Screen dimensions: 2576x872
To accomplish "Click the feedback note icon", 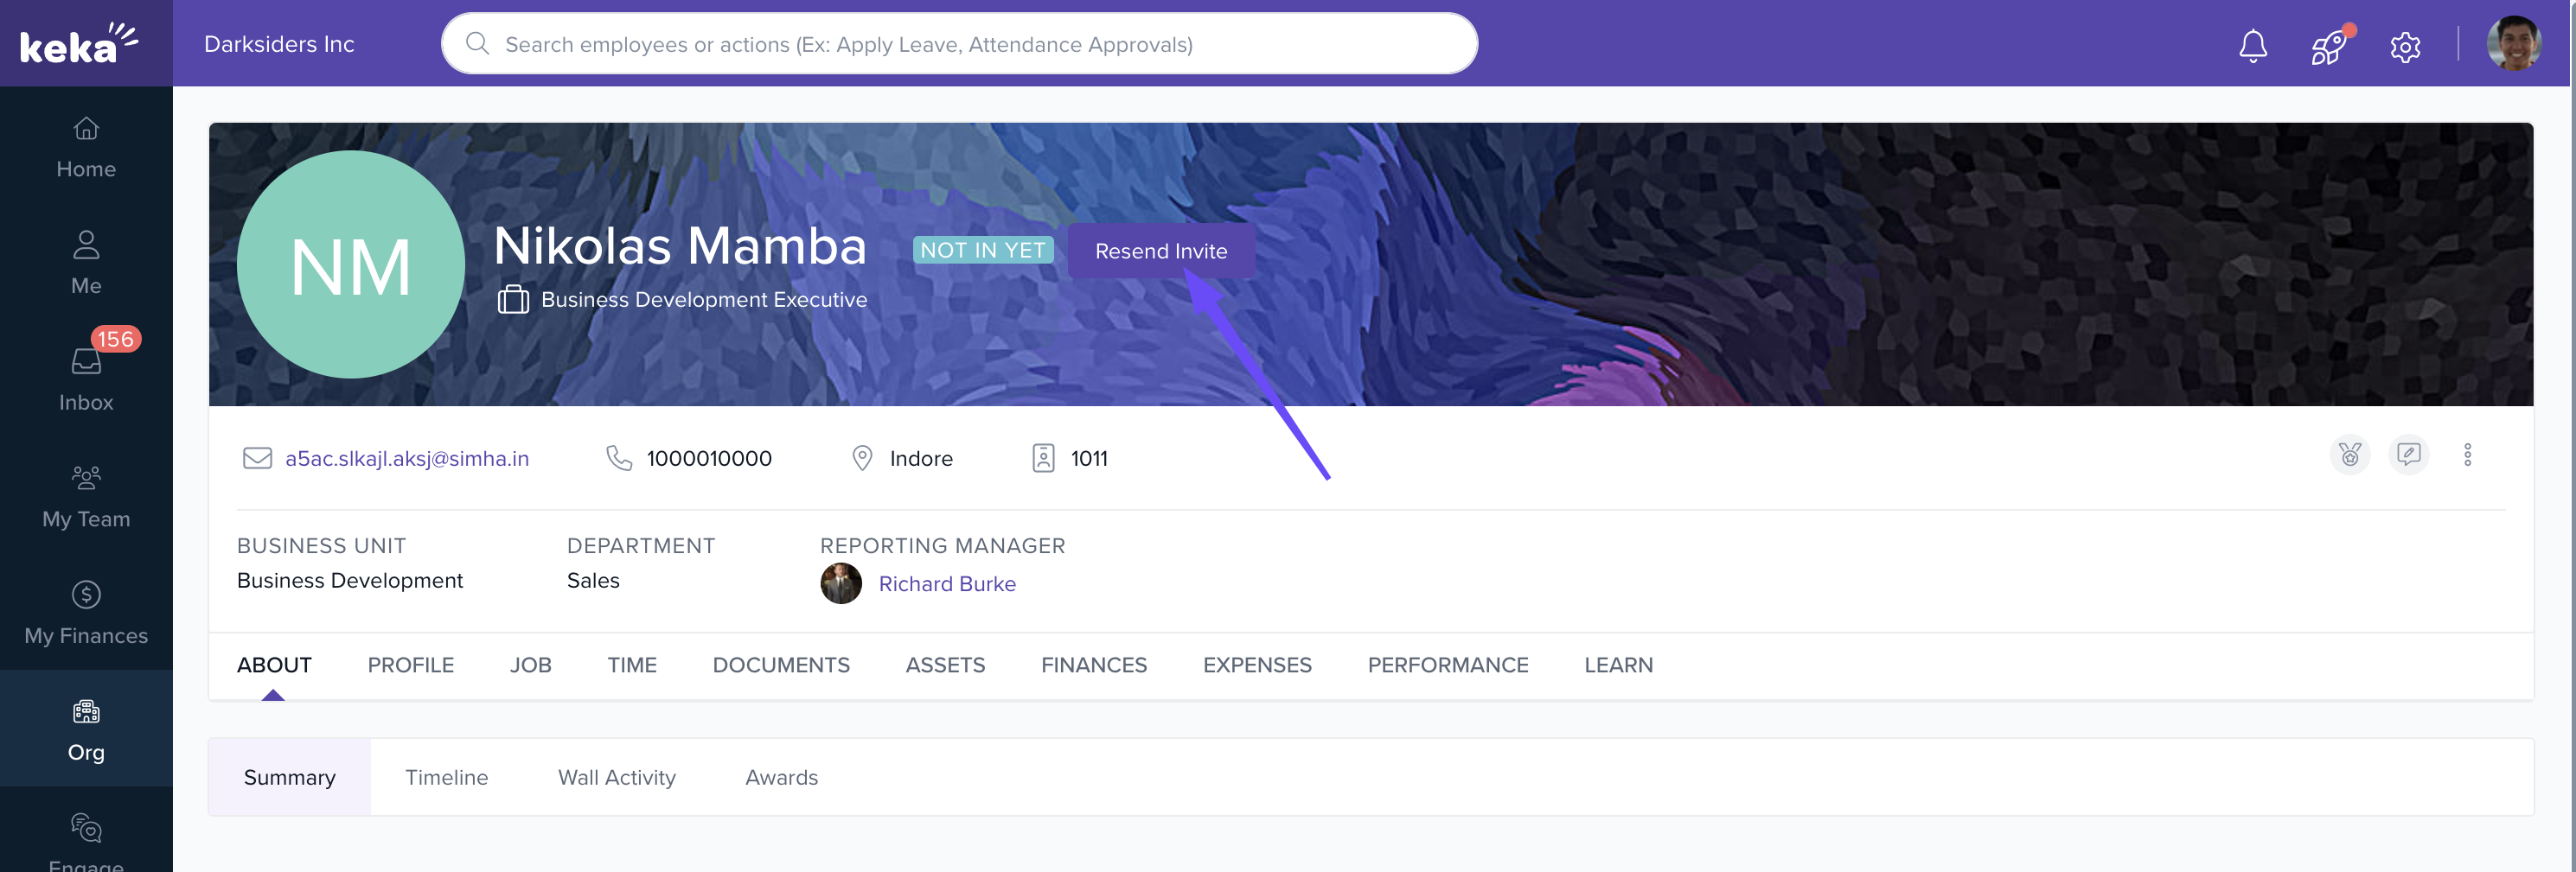I will pos(2408,455).
